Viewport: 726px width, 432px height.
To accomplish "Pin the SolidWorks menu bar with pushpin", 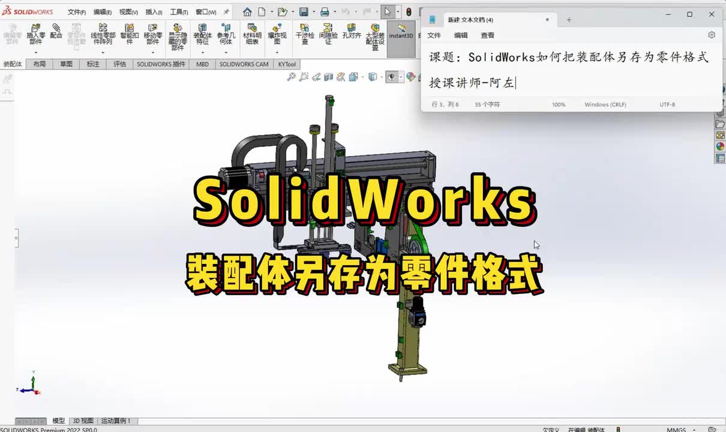I will point(226,12).
